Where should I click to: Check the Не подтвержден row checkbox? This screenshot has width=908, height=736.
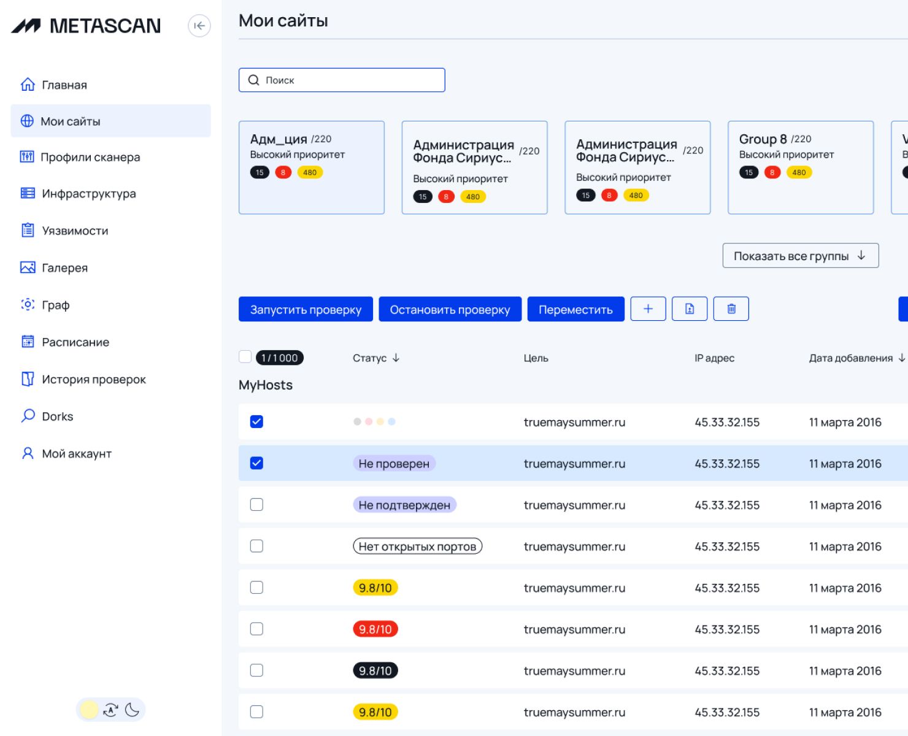(256, 504)
